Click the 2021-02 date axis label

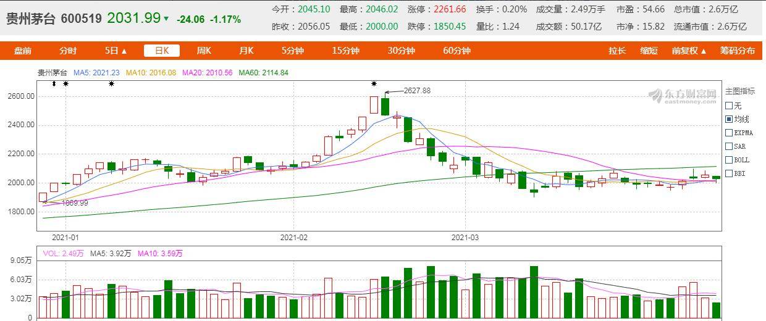tap(293, 237)
